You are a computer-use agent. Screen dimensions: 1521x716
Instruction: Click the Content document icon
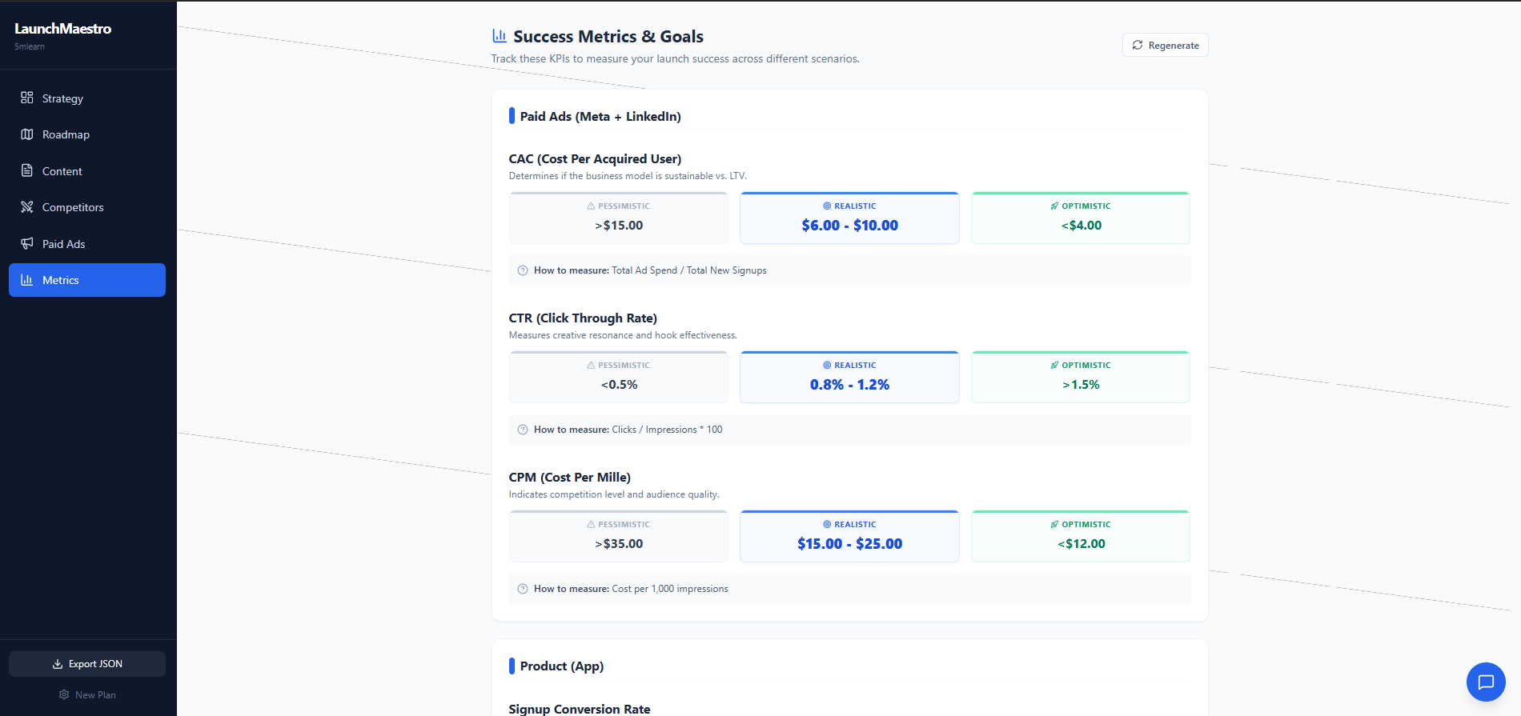(27, 170)
